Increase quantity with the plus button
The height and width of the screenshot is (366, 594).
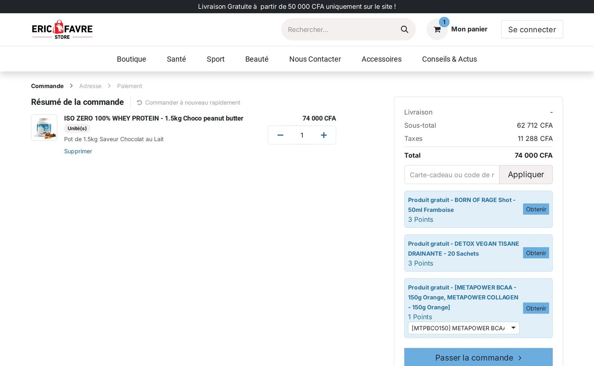coord(324,135)
